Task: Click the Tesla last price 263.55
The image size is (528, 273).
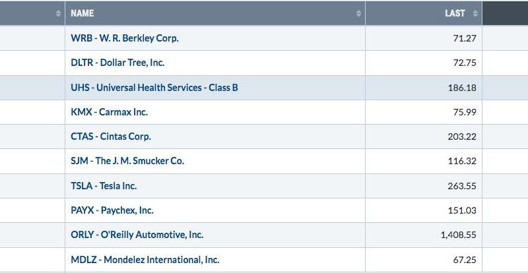Action: (462, 186)
